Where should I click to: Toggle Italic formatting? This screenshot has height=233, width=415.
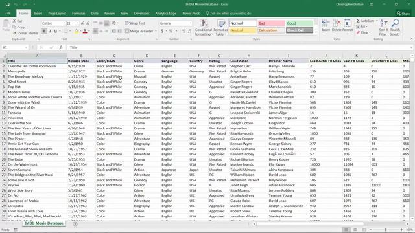click(x=50, y=31)
